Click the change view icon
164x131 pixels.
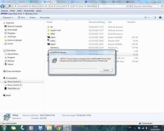point(146,17)
